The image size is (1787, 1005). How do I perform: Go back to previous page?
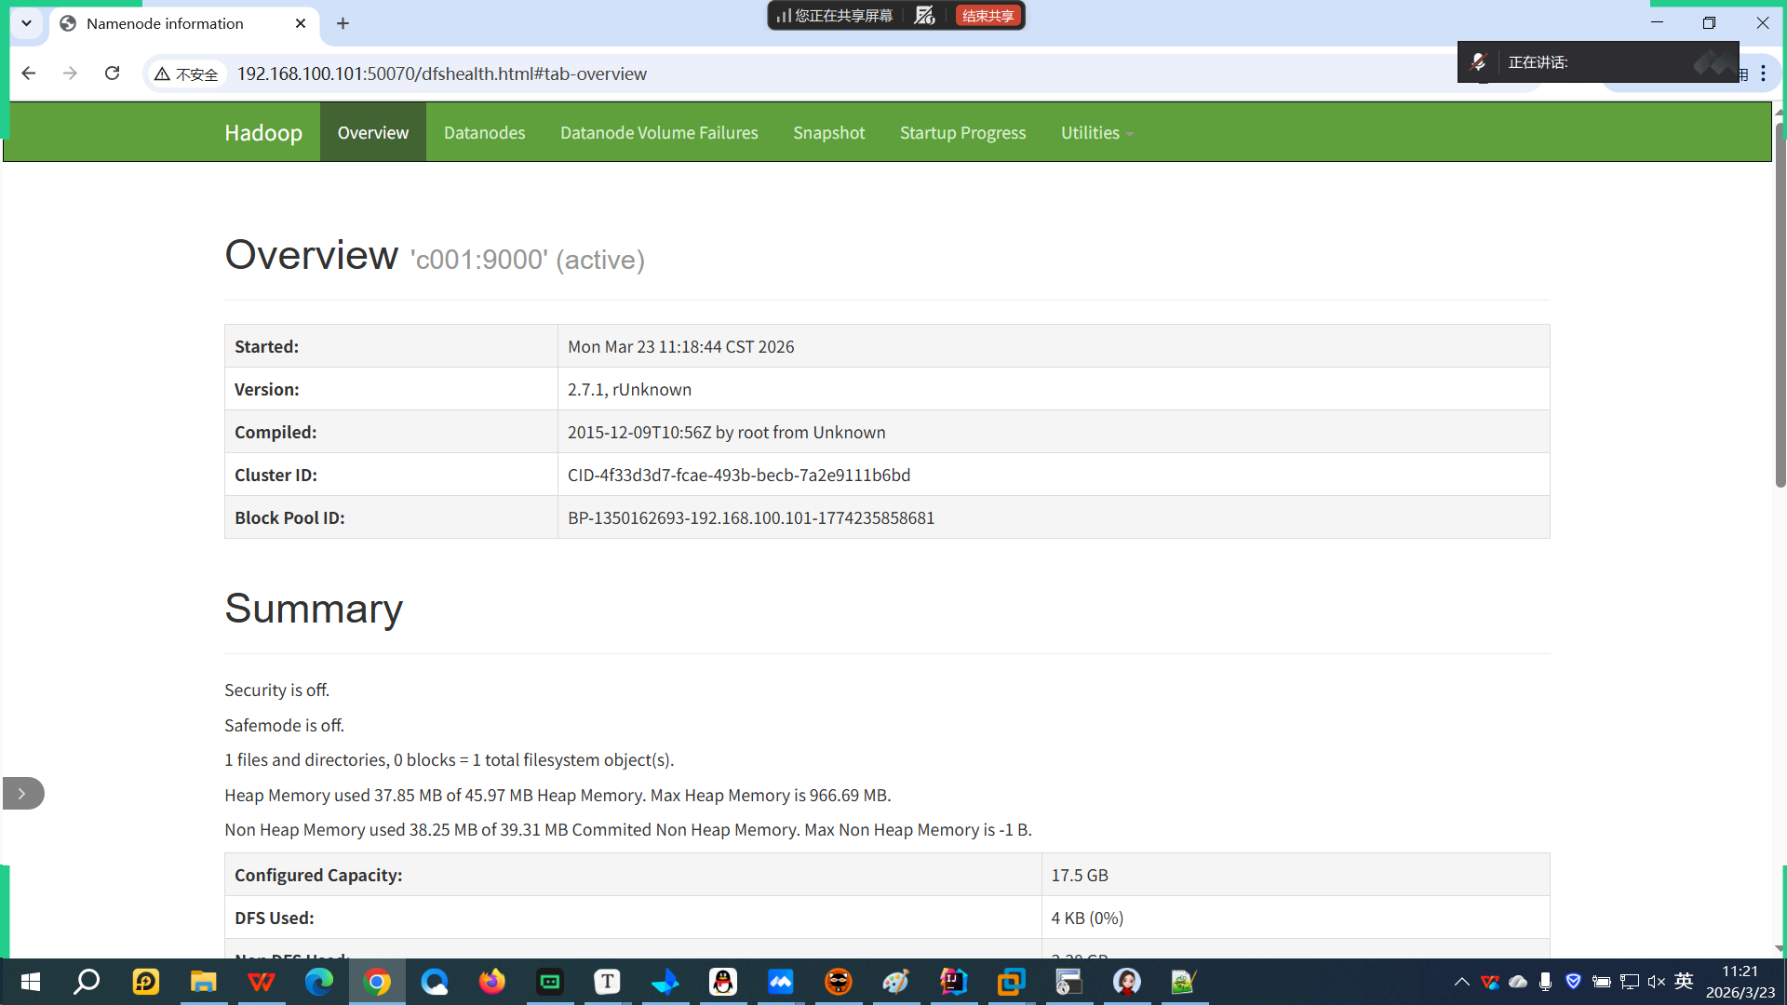point(29,74)
